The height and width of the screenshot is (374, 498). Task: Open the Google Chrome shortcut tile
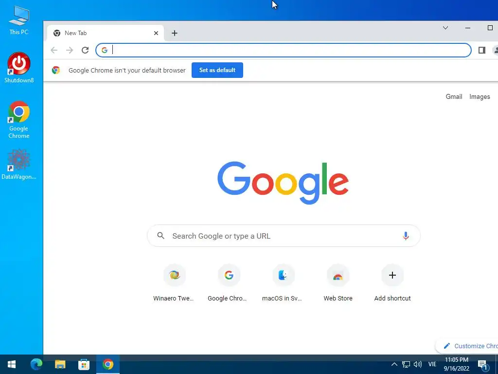[x=229, y=282]
